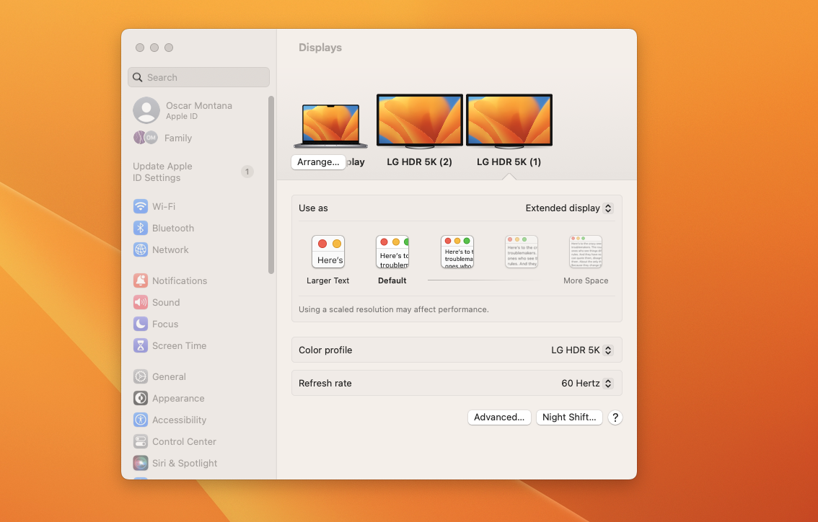Choose the fourth scaled resolution option
Image resolution: width=818 pixels, height=522 pixels.
click(521, 252)
